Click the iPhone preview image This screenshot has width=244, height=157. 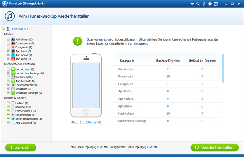click(x=86, y=85)
